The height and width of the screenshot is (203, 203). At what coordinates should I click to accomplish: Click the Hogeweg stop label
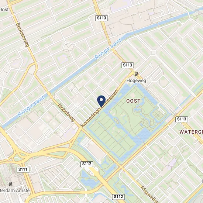[x=136, y=80]
